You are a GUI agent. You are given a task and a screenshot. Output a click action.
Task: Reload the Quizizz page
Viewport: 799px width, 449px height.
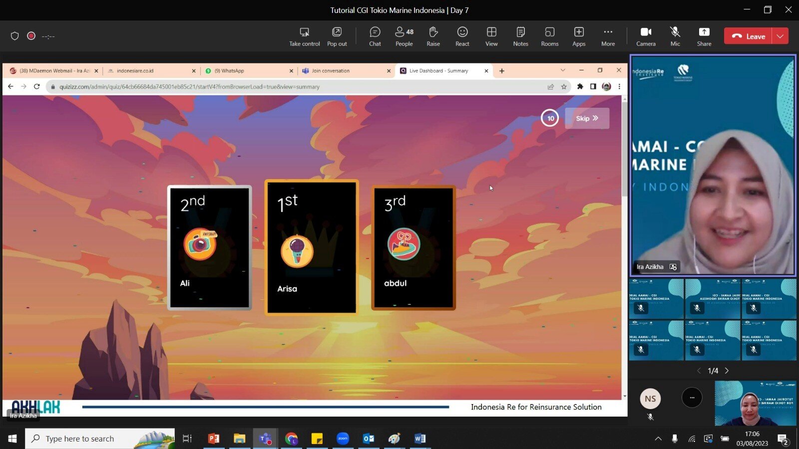(x=36, y=87)
